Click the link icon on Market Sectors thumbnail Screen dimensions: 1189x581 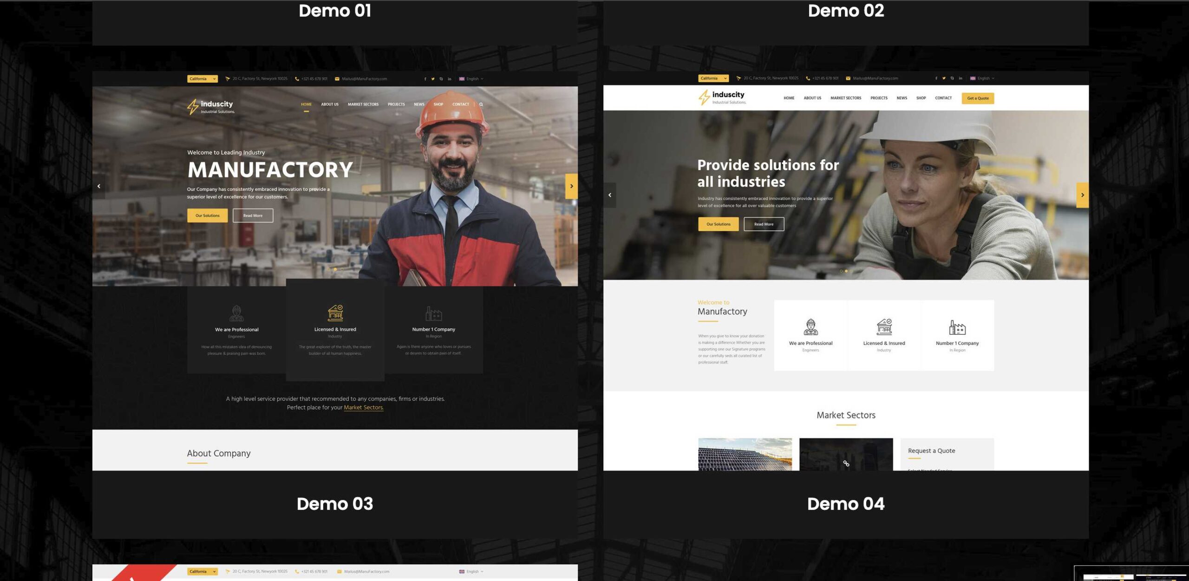pos(846,463)
